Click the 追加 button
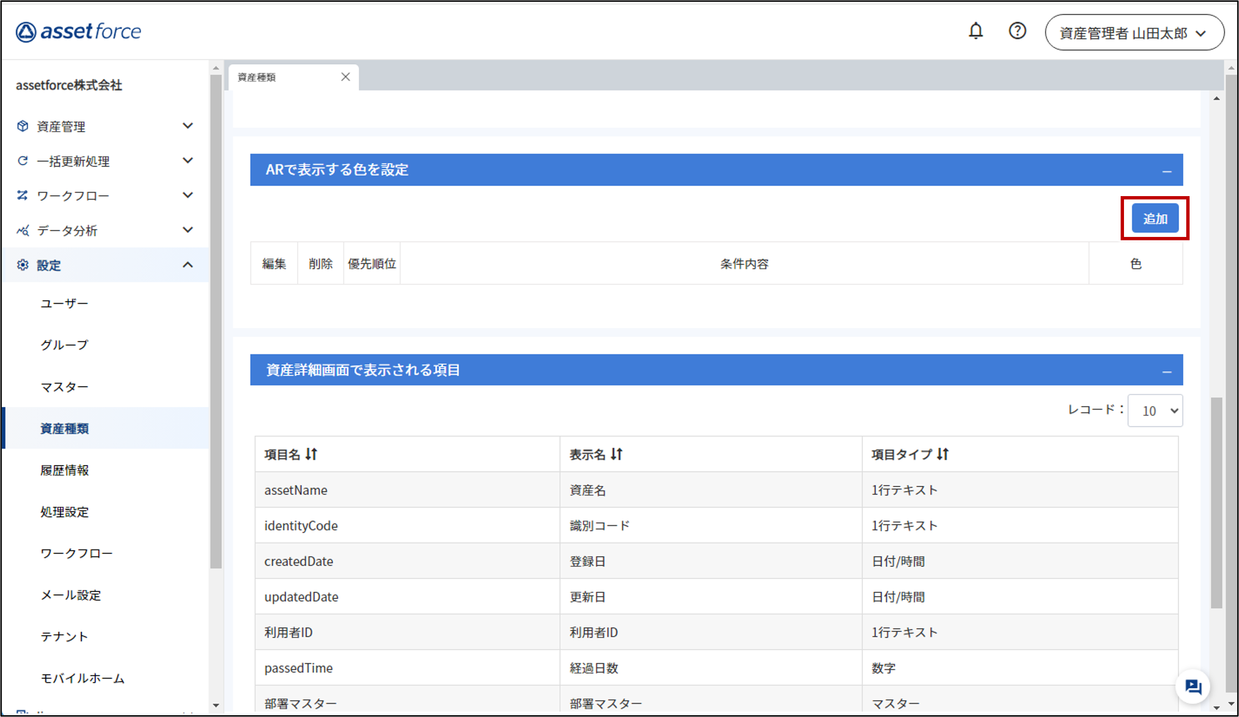 coord(1155,218)
